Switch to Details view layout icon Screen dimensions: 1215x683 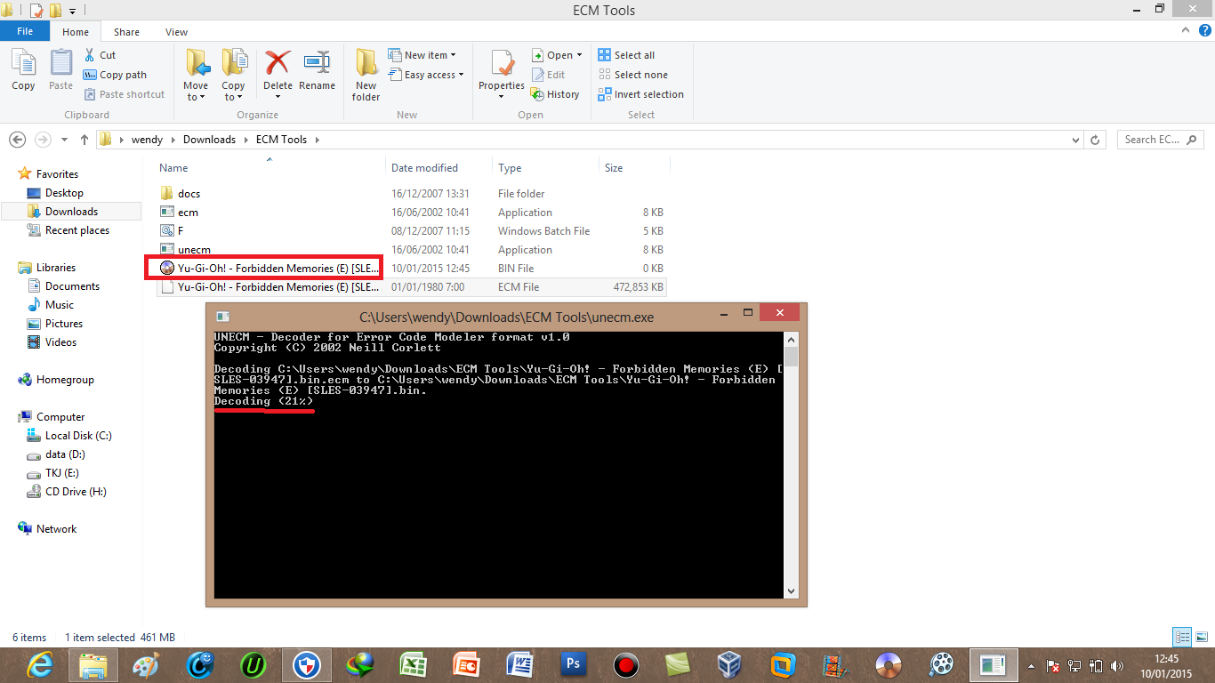pos(1182,637)
